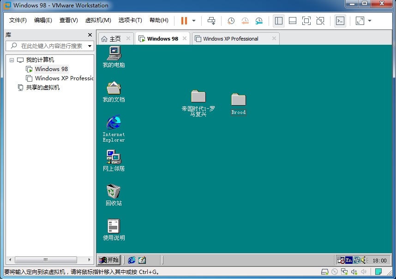Click the orange pause virtual machine button
Image resolution: width=396 pixels, height=279 pixels.
(184, 21)
